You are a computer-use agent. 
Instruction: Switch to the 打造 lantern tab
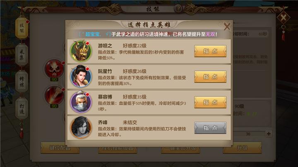pos(22,108)
